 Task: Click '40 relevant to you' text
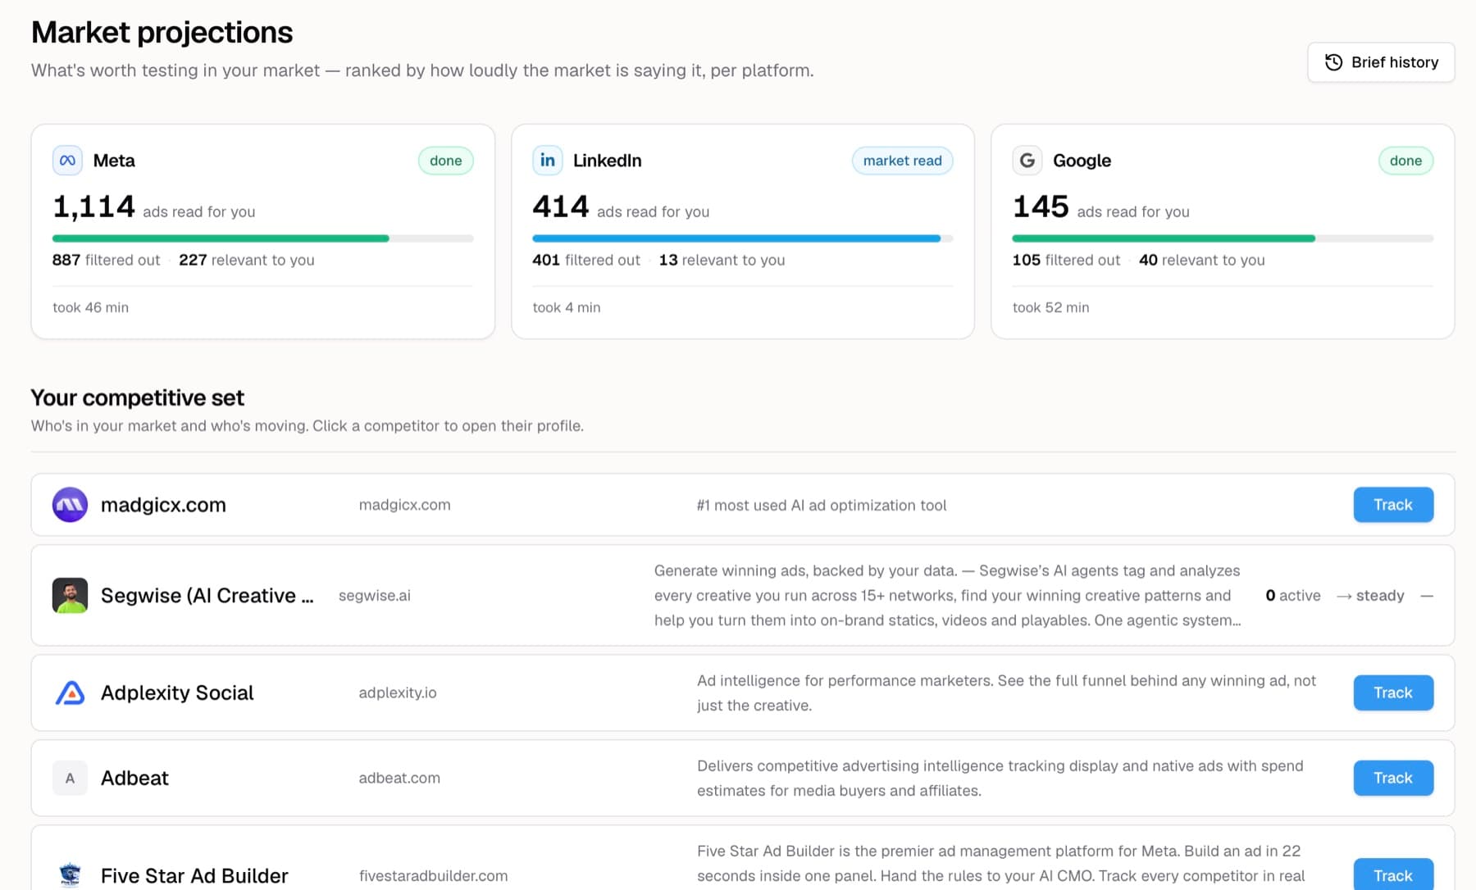tap(1202, 260)
